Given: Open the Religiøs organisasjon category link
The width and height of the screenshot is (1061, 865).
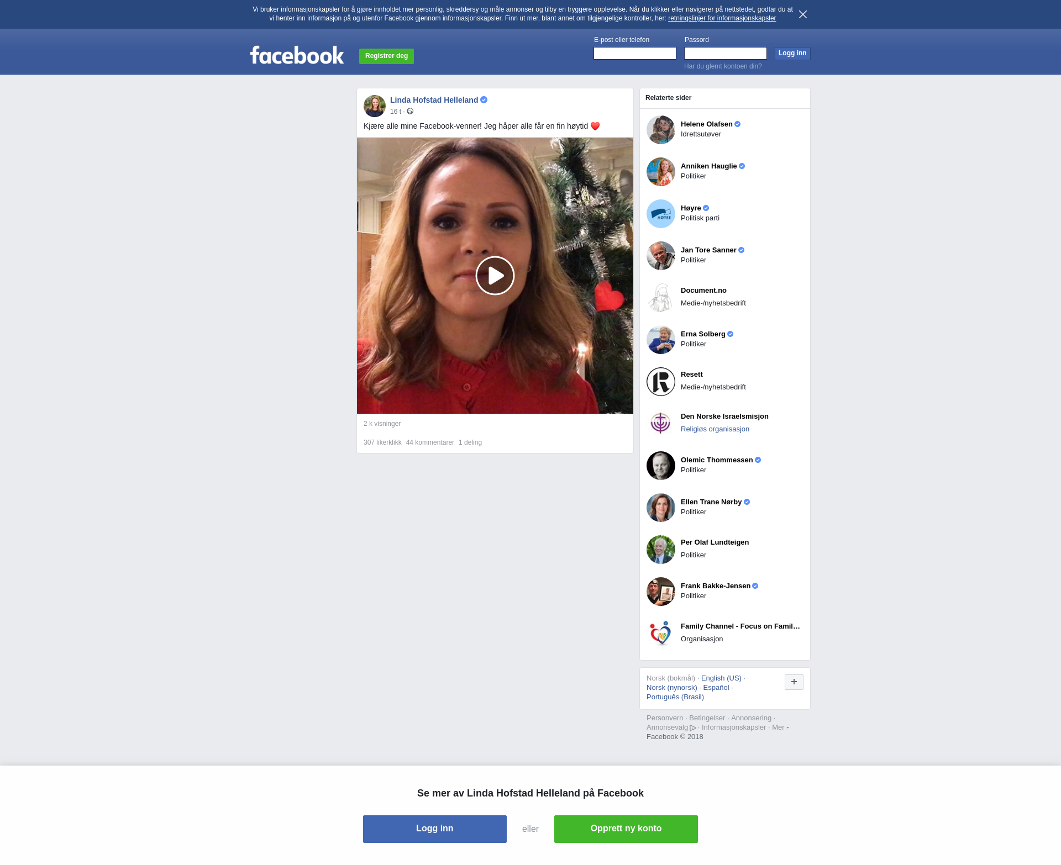Looking at the screenshot, I should (715, 429).
